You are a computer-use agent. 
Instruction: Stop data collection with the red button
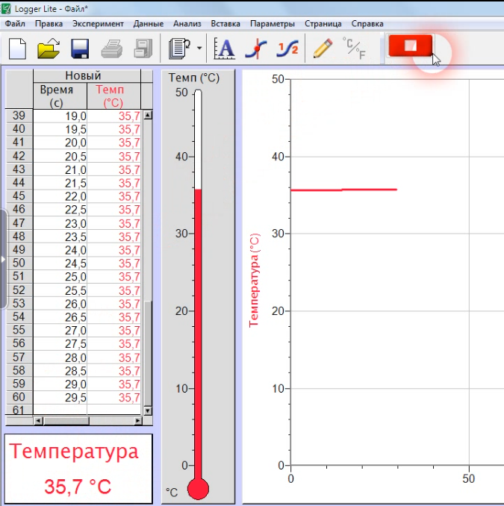pyautogui.click(x=410, y=46)
